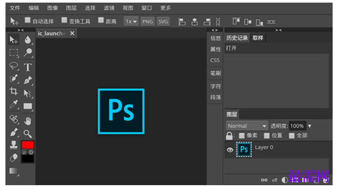
Task: Select the Eyedropper tool
Action: tap(14, 105)
